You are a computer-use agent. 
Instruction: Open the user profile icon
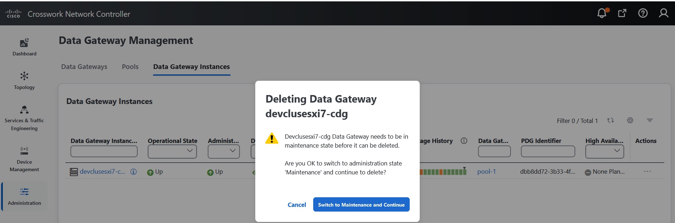coord(664,13)
